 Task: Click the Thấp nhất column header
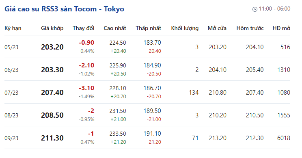[148, 28]
